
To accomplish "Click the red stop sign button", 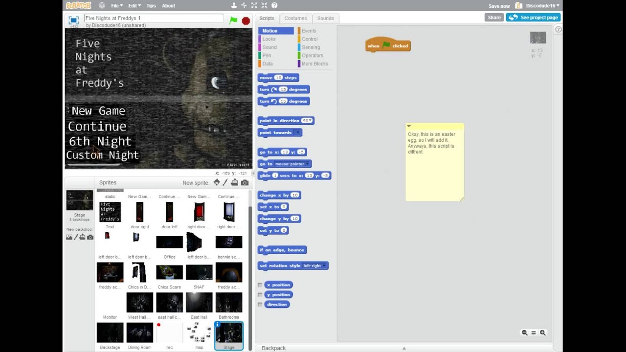I will [x=246, y=21].
